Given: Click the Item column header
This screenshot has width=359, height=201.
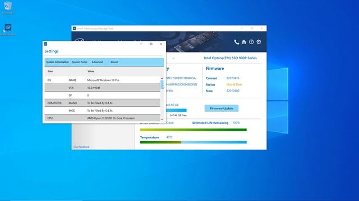Looking at the screenshot, I should [50, 71].
